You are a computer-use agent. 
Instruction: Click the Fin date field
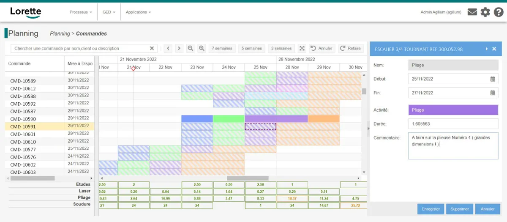click(453, 93)
